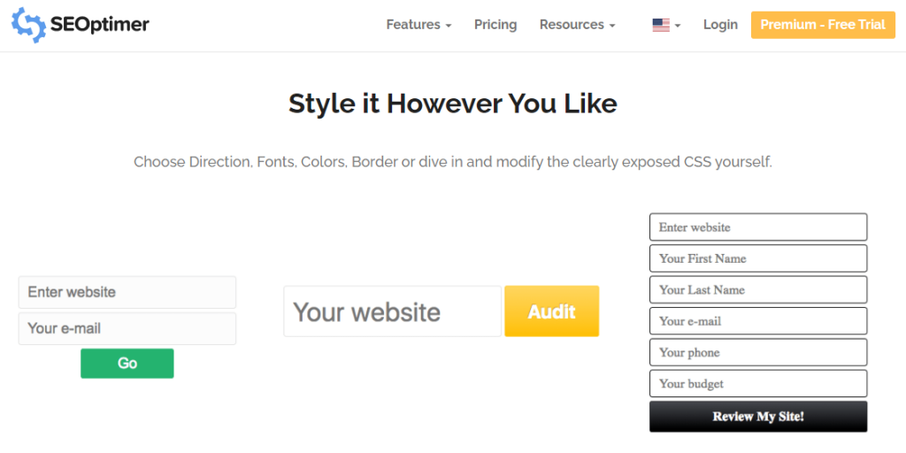Submit with Review My Site! button
The height and width of the screenshot is (453, 906).
point(758,417)
